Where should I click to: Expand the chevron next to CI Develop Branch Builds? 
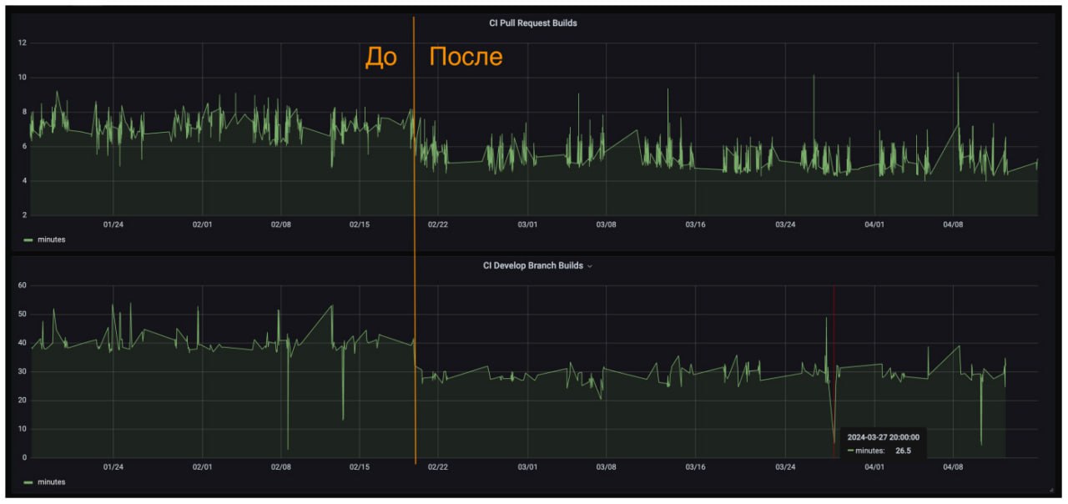[591, 266]
